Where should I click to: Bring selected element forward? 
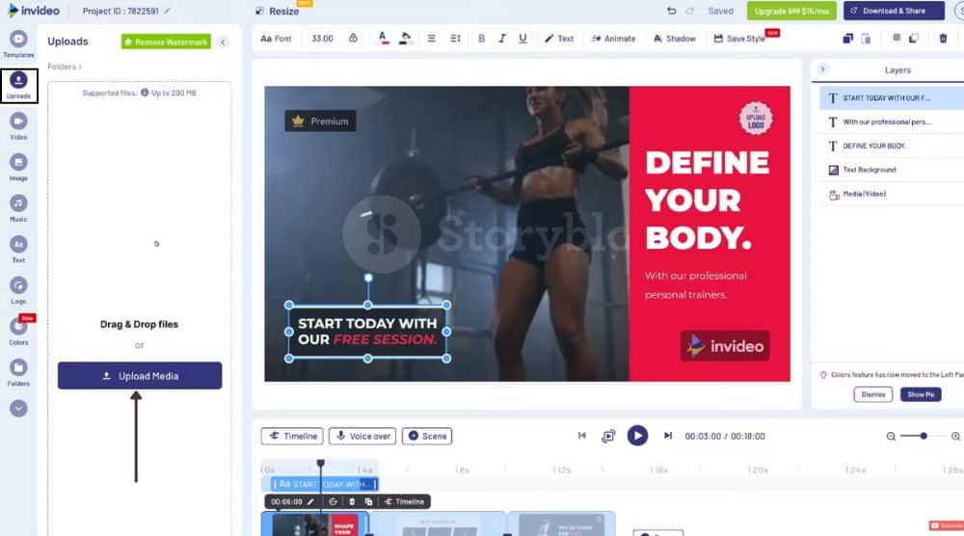(x=897, y=39)
